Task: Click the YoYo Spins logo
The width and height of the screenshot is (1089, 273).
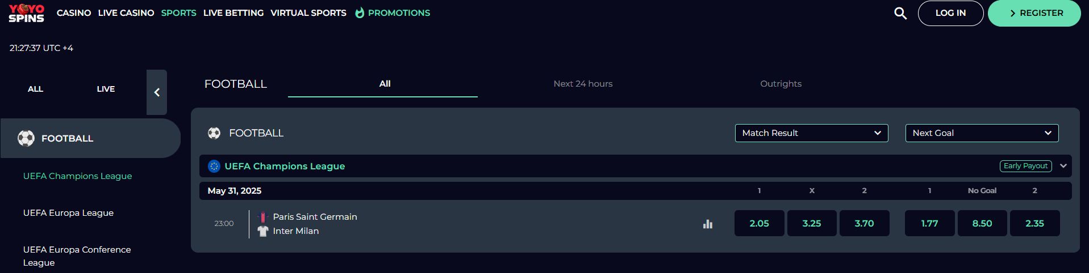Action: (26, 13)
